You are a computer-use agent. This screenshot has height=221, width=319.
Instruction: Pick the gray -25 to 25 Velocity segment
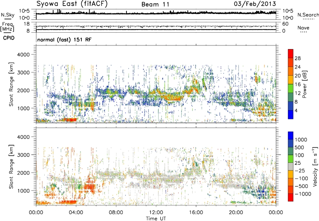291,167
